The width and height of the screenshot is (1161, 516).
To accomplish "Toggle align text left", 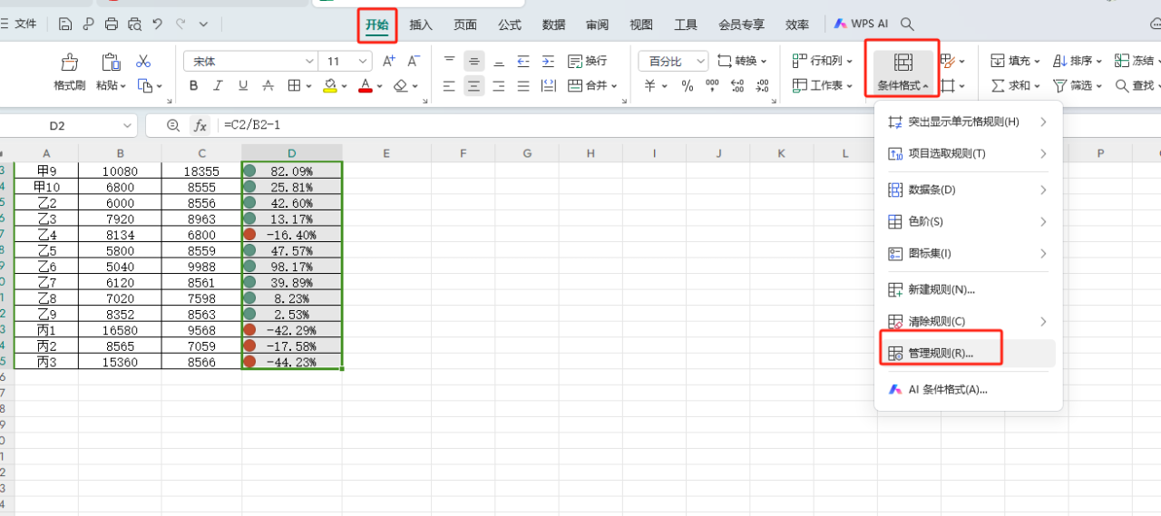I will pyautogui.click(x=449, y=85).
